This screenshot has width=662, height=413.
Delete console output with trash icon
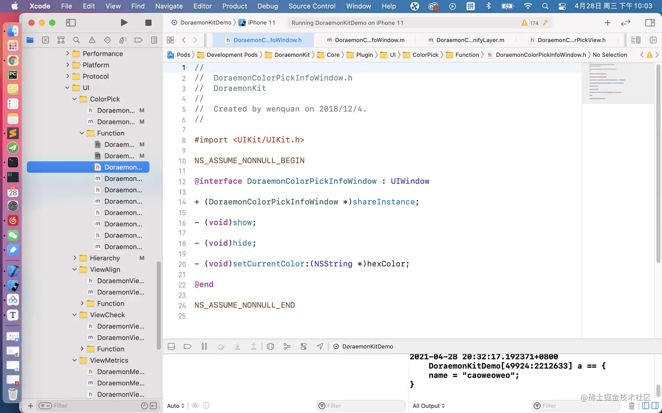[x=631, y=406]
